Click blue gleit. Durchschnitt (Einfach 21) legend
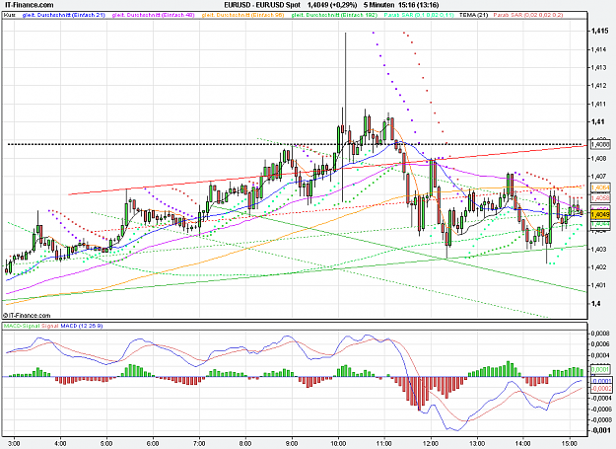 click(64, 15)
